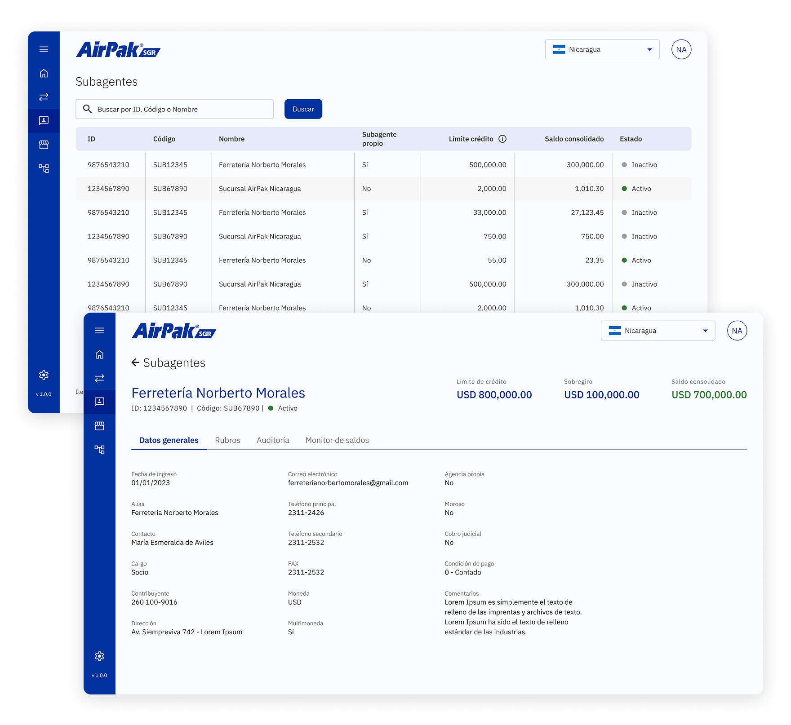Open hierarchy tree icon in front window sidebar

(x=99, y=450)
